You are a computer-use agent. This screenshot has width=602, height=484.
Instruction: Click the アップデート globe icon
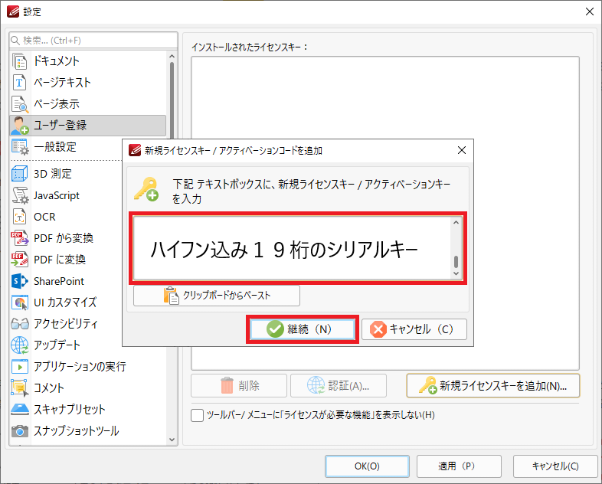pyautogui.click(x=20, y=345)
